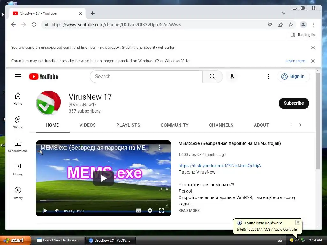
Task: Click the security shield tray icon
Action: 292,240
